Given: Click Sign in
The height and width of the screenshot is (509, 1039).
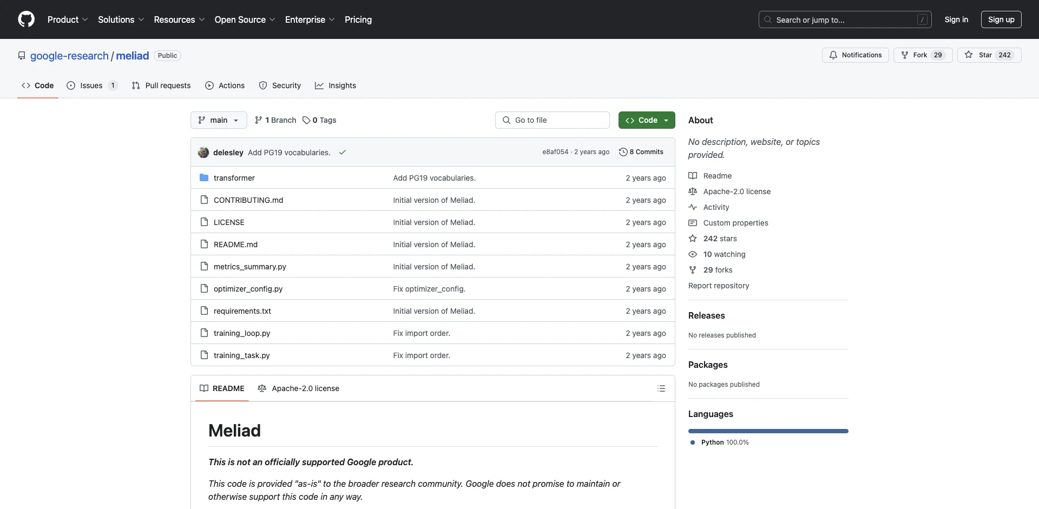Looking at the screenshot, I should (956, 19).
